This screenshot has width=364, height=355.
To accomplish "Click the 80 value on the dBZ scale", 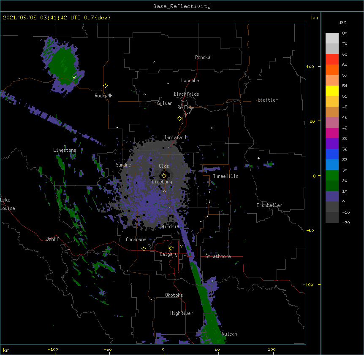I will click(345, 33).
